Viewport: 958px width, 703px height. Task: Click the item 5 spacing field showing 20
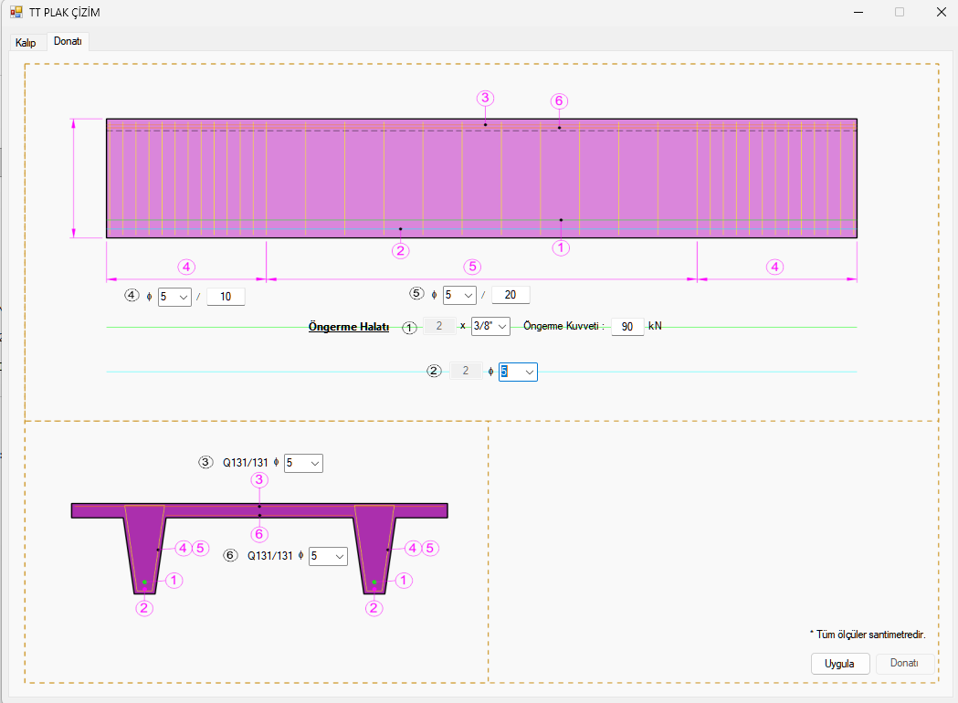coord(511,295)
